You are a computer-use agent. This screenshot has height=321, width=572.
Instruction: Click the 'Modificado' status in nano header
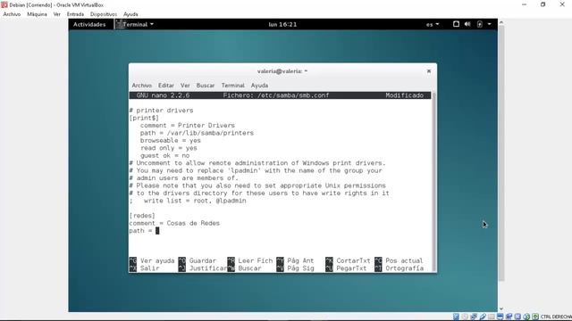(x=405, y=95)
